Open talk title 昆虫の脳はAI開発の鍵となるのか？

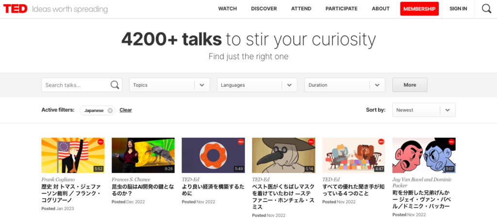tap(143, 190)
